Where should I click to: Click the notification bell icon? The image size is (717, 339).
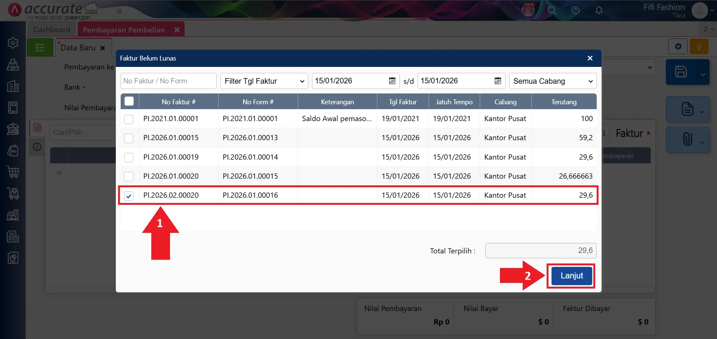[x=599, y=10]
